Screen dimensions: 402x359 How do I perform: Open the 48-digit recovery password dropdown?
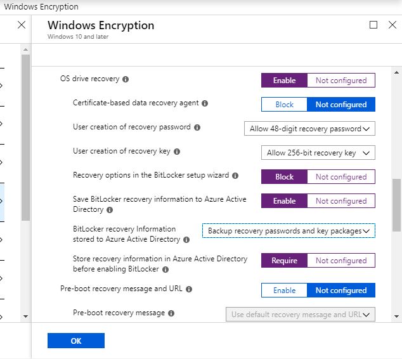point(309,129)
